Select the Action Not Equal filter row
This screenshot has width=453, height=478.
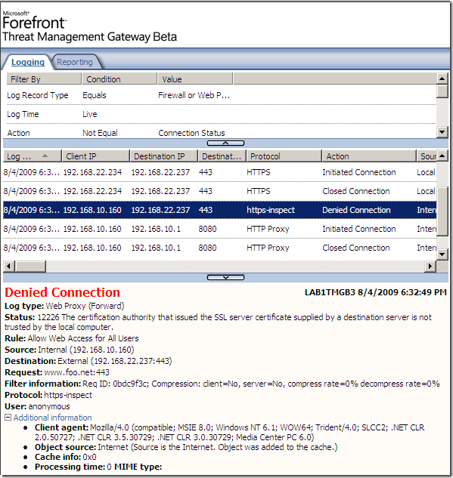pyautogui.click(x=222, y=133)
